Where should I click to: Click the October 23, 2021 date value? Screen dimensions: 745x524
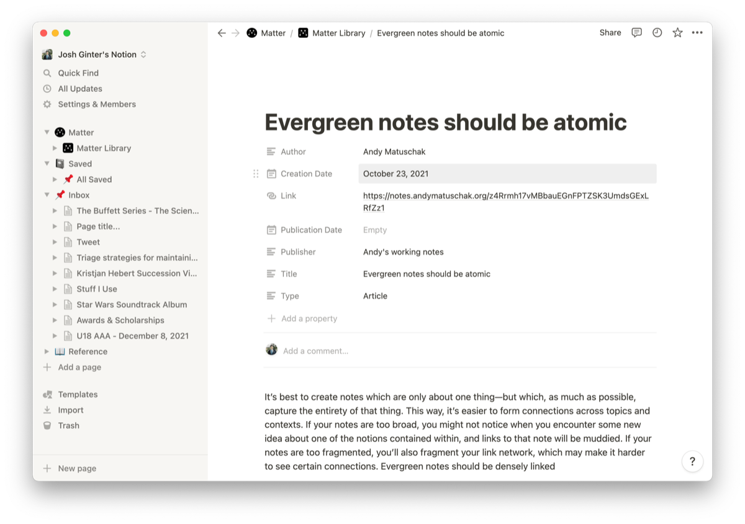[x=507, y=174]
